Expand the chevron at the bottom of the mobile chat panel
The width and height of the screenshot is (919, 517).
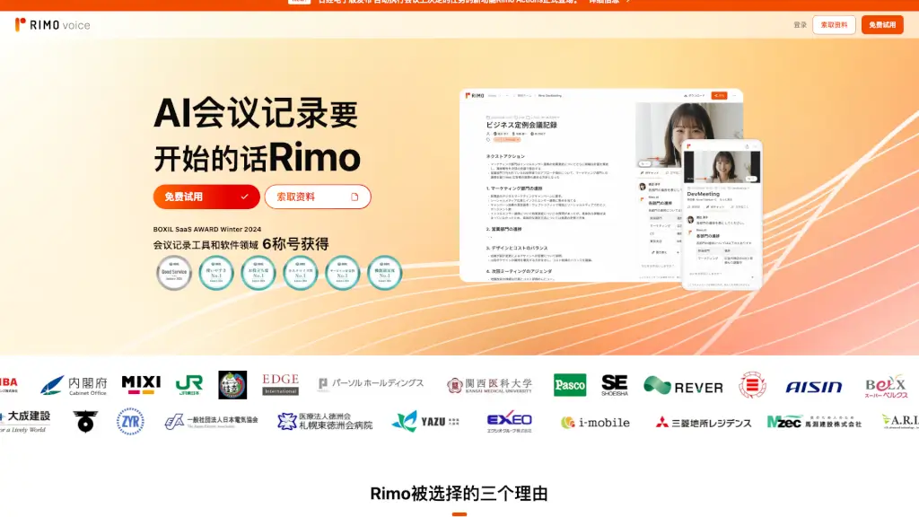pos(753,278)
